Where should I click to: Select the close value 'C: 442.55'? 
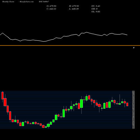point(51,9)
